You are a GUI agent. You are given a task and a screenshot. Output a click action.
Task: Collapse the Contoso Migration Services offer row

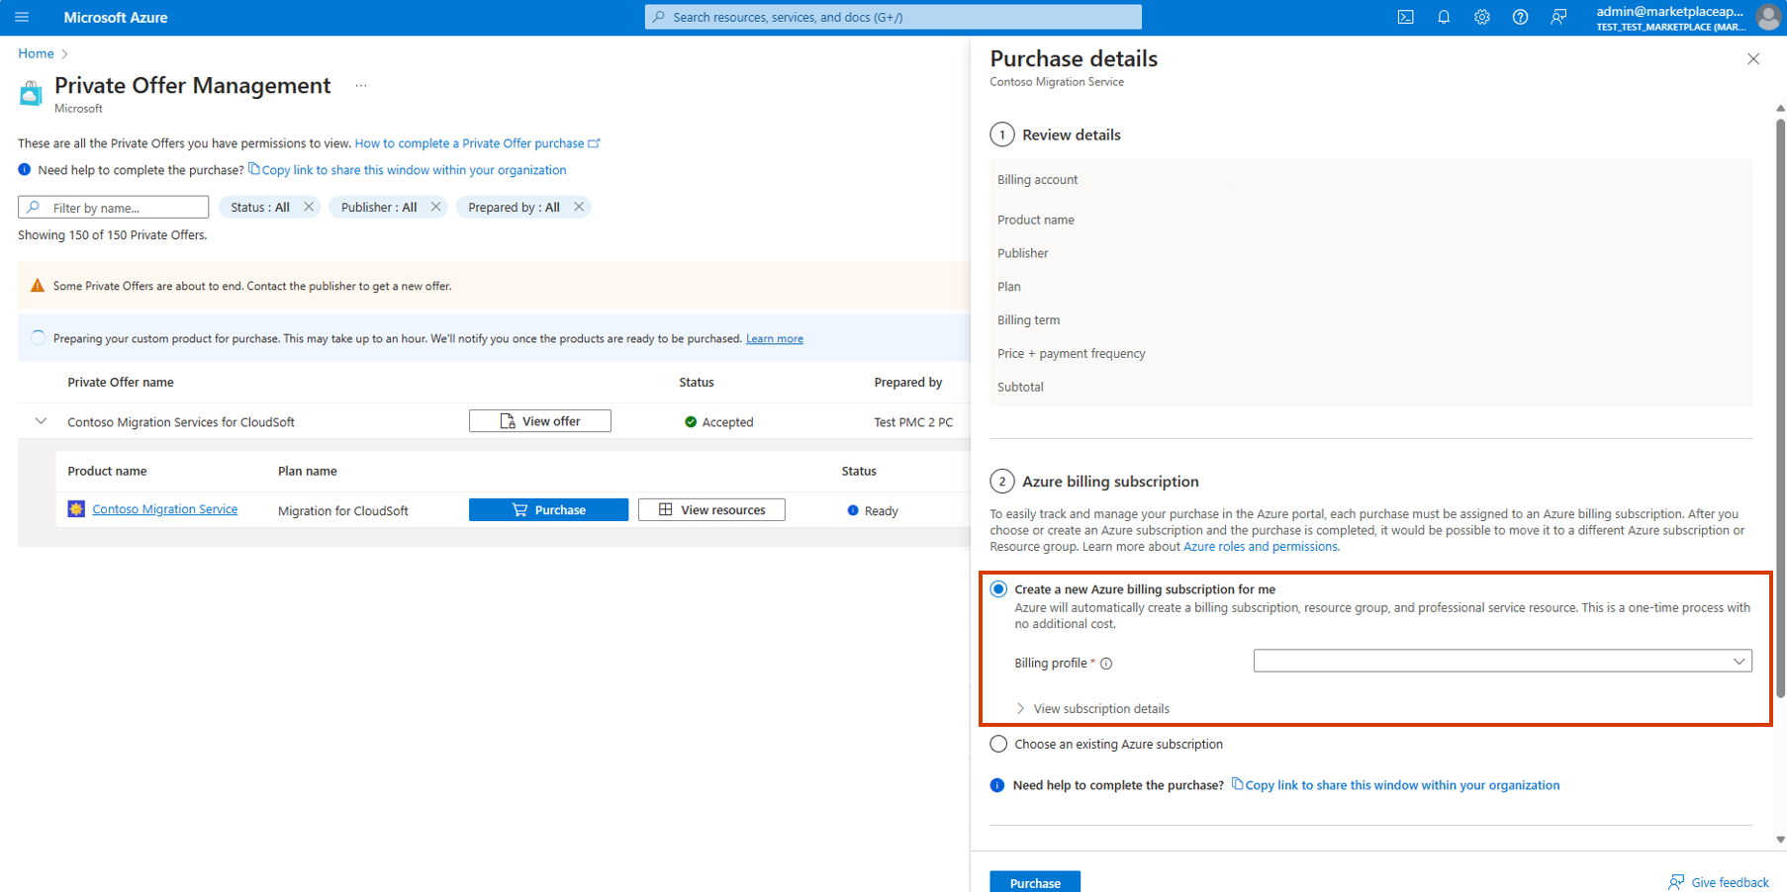tap(40, 420)
